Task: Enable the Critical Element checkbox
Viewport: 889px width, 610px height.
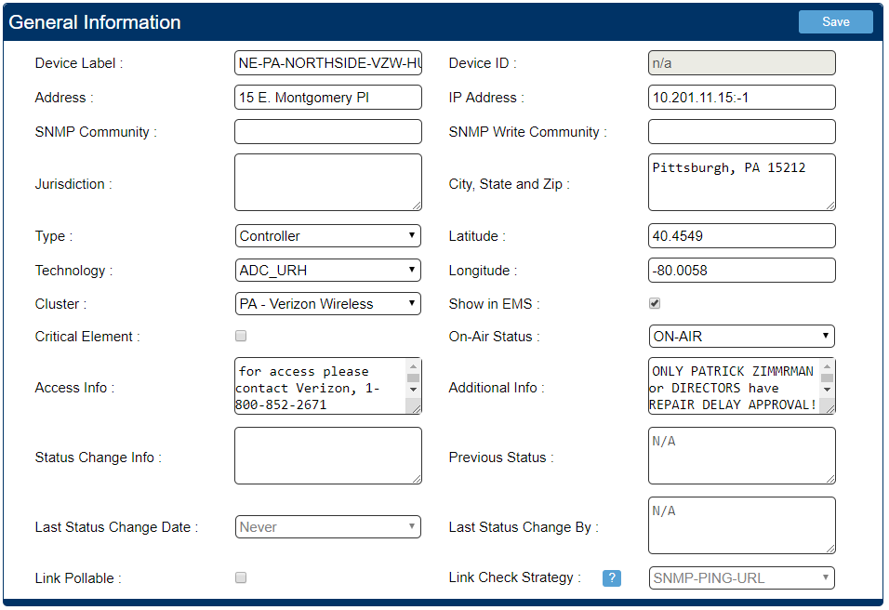Action: (241, 336)
